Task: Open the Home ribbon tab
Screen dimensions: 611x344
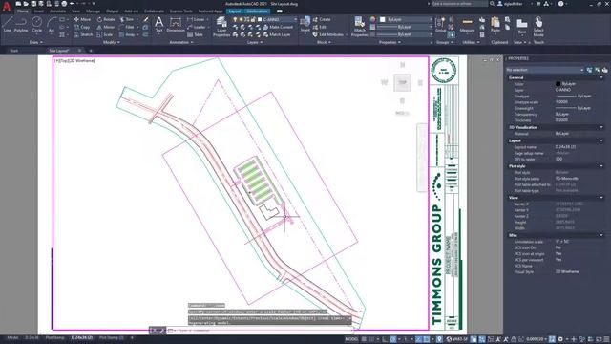Action: point(22,11)
